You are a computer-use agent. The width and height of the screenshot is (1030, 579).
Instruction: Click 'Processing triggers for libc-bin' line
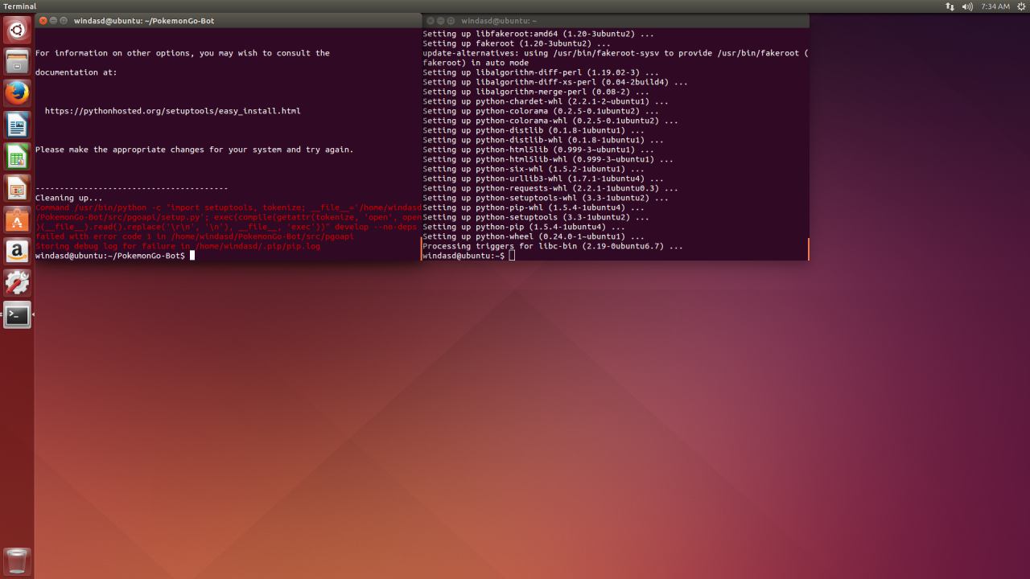pos(553,246)
